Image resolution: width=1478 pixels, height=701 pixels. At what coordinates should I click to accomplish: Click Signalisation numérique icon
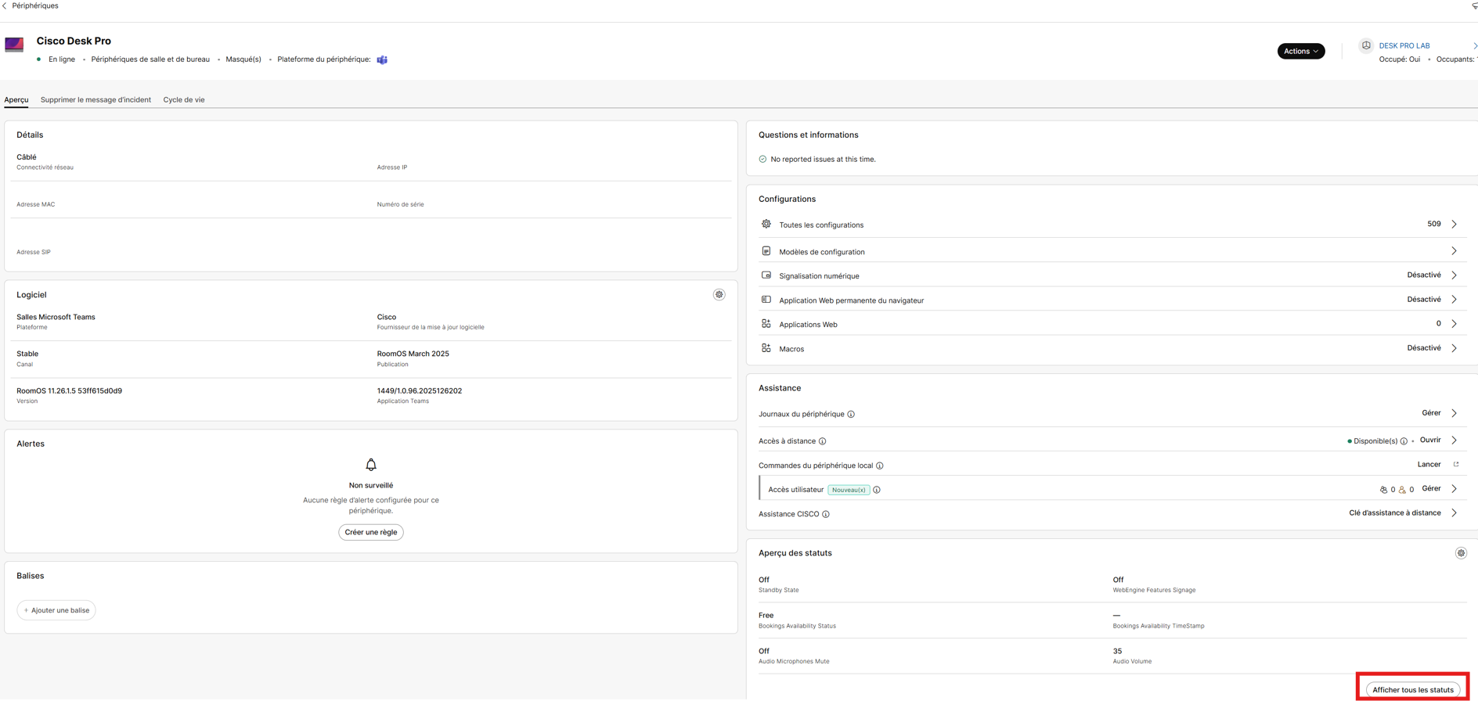pyautogui.click(x=766, y=275)
